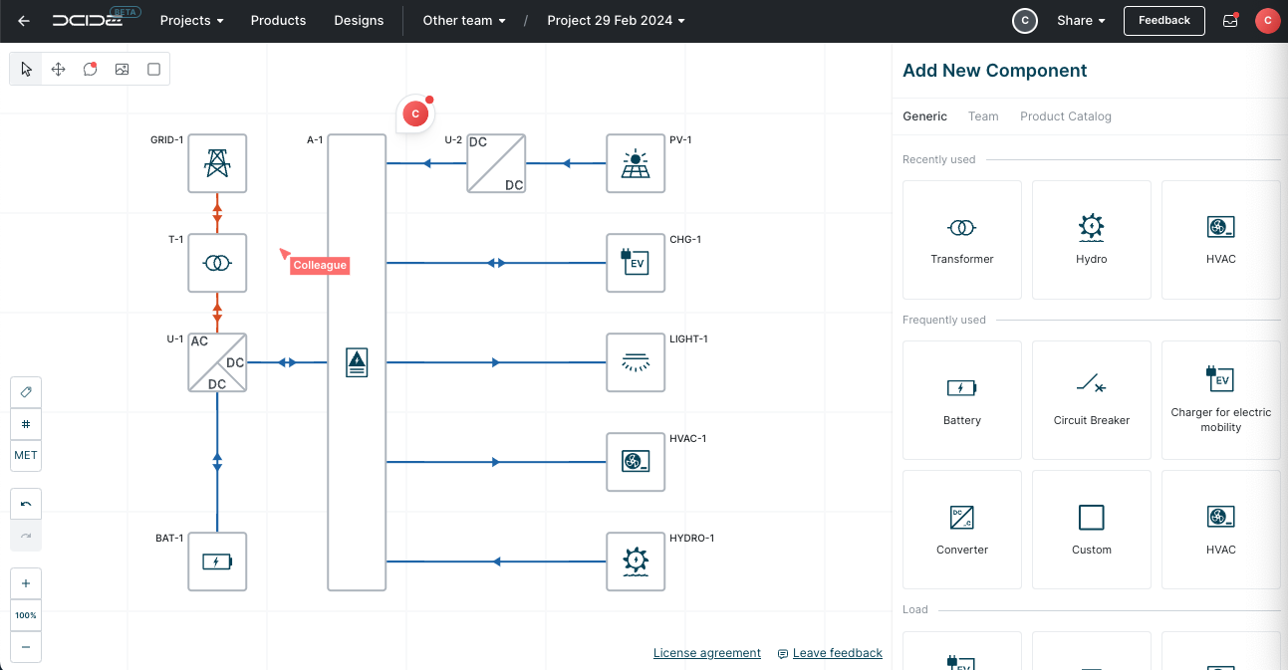Screen dimensions: 1288x670
Task: Open the Projects dropdown menu
Action: click(x=191, y=20)
